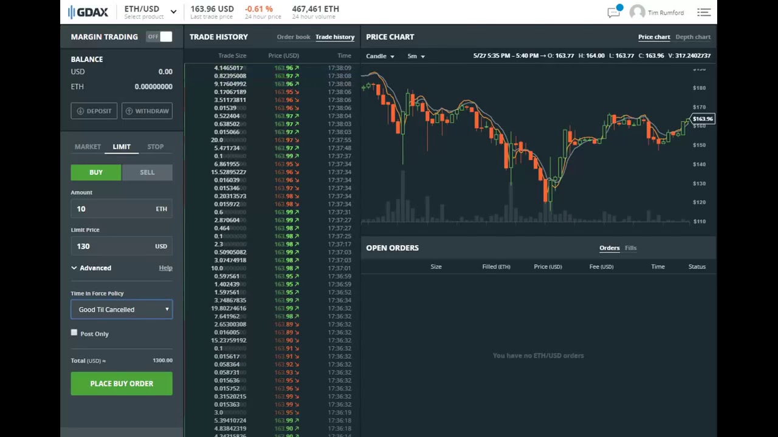Viewport: 778px width, 437px height.
Task: Click the $163.96 price marker on the chart
Action: 703,119
